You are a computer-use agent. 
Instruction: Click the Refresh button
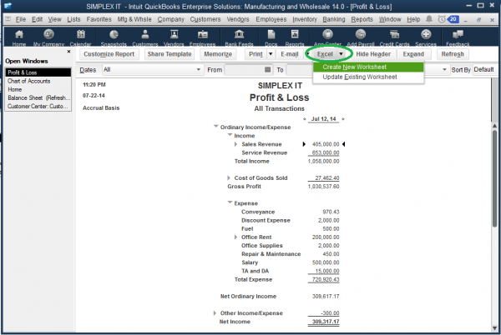click(453, 54)
